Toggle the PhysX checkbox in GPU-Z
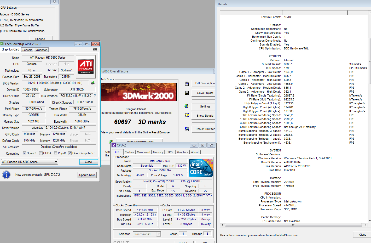This screenshot has width=371, height=243. [x=55, y=153]
